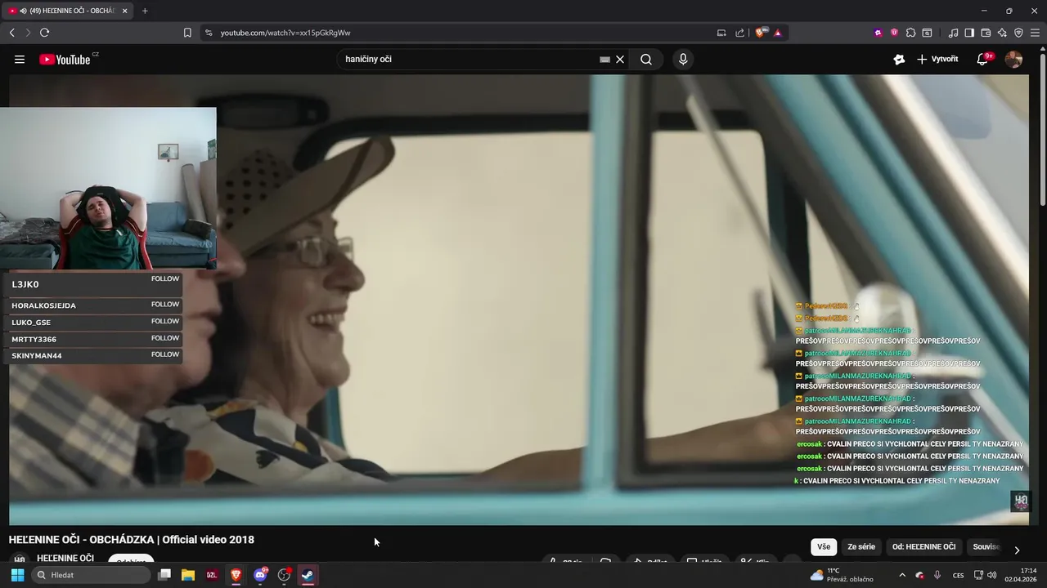Expand hidden system tray icons
Screen dimensions: 1047x588
coord(902,575)
